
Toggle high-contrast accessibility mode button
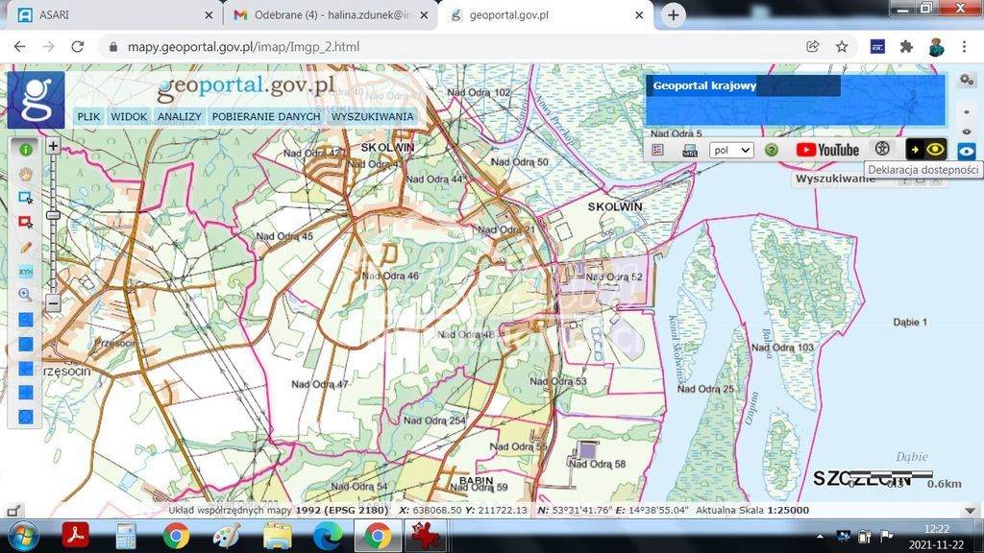(x=926, y=149)
